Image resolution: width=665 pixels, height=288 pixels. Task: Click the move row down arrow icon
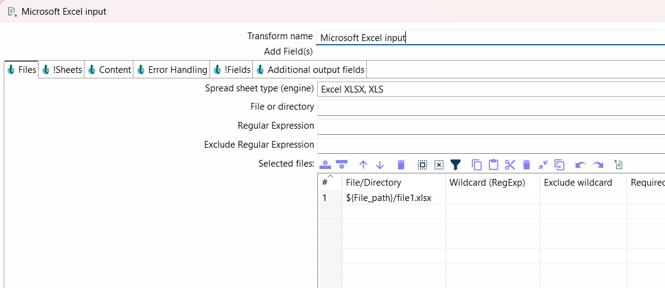[380, 164]
